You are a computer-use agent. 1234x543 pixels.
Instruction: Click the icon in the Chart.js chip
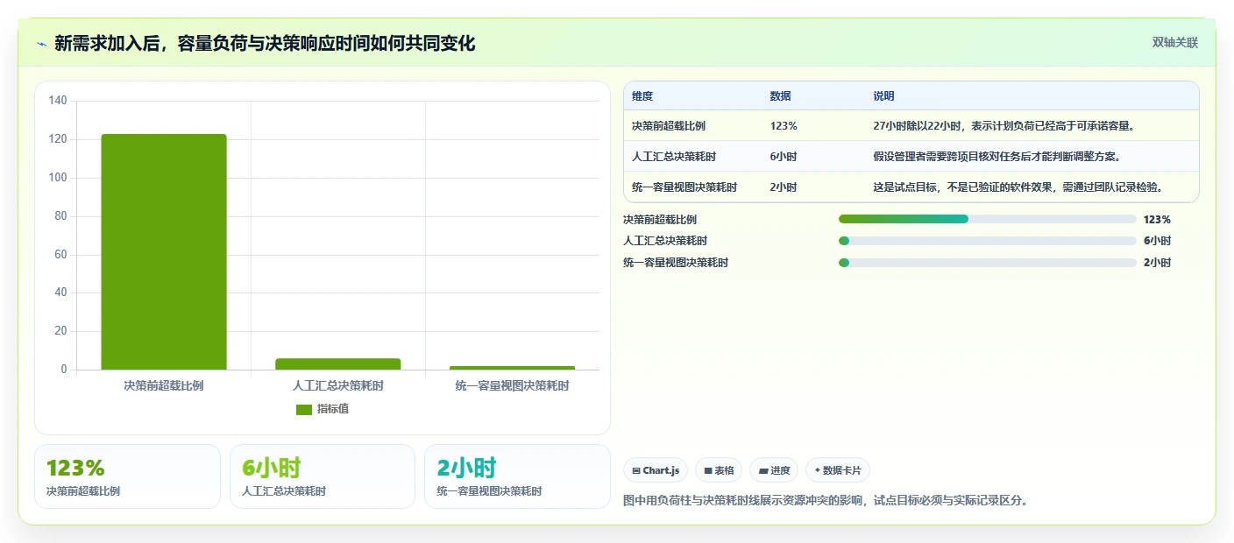tap(636, 471)
